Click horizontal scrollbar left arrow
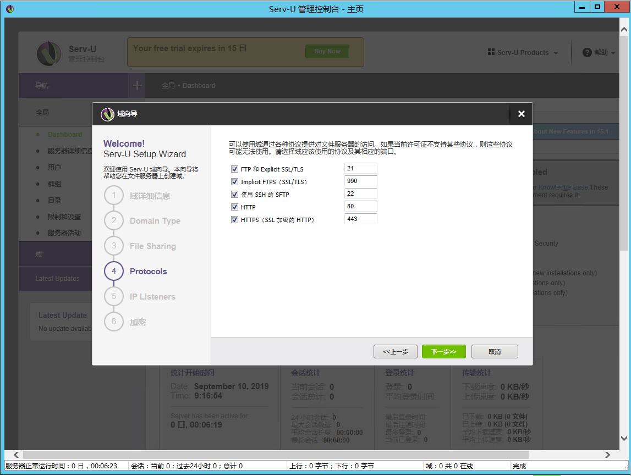 16,455
